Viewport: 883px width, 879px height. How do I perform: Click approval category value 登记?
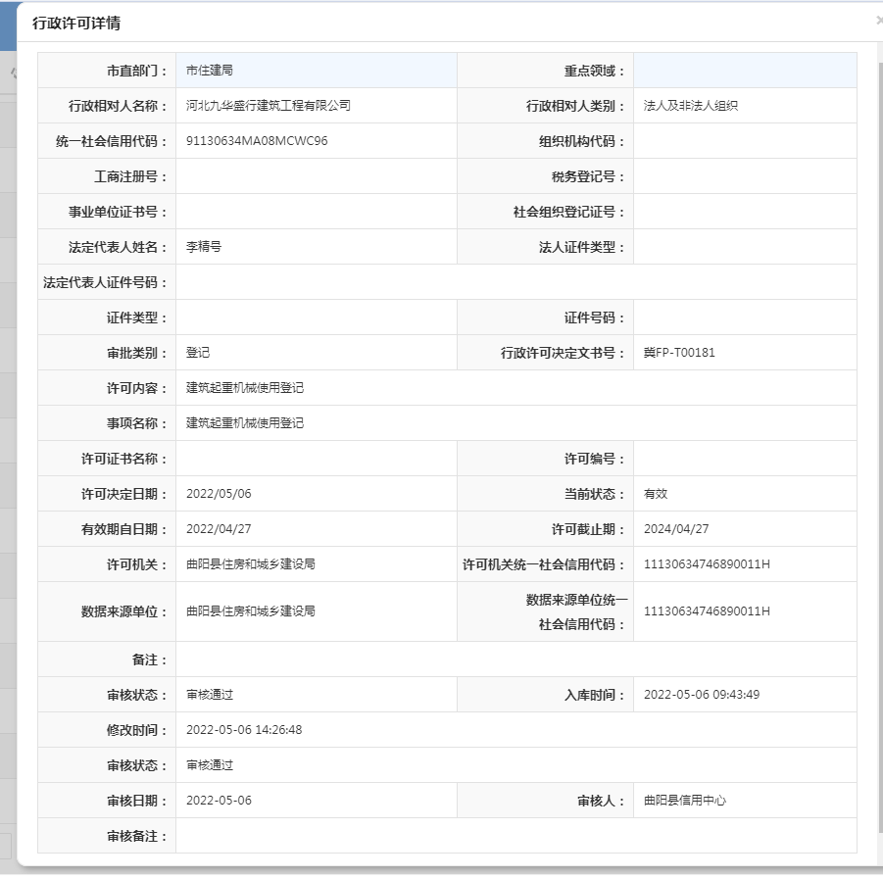pyautogui.click(x=198, y=353)
